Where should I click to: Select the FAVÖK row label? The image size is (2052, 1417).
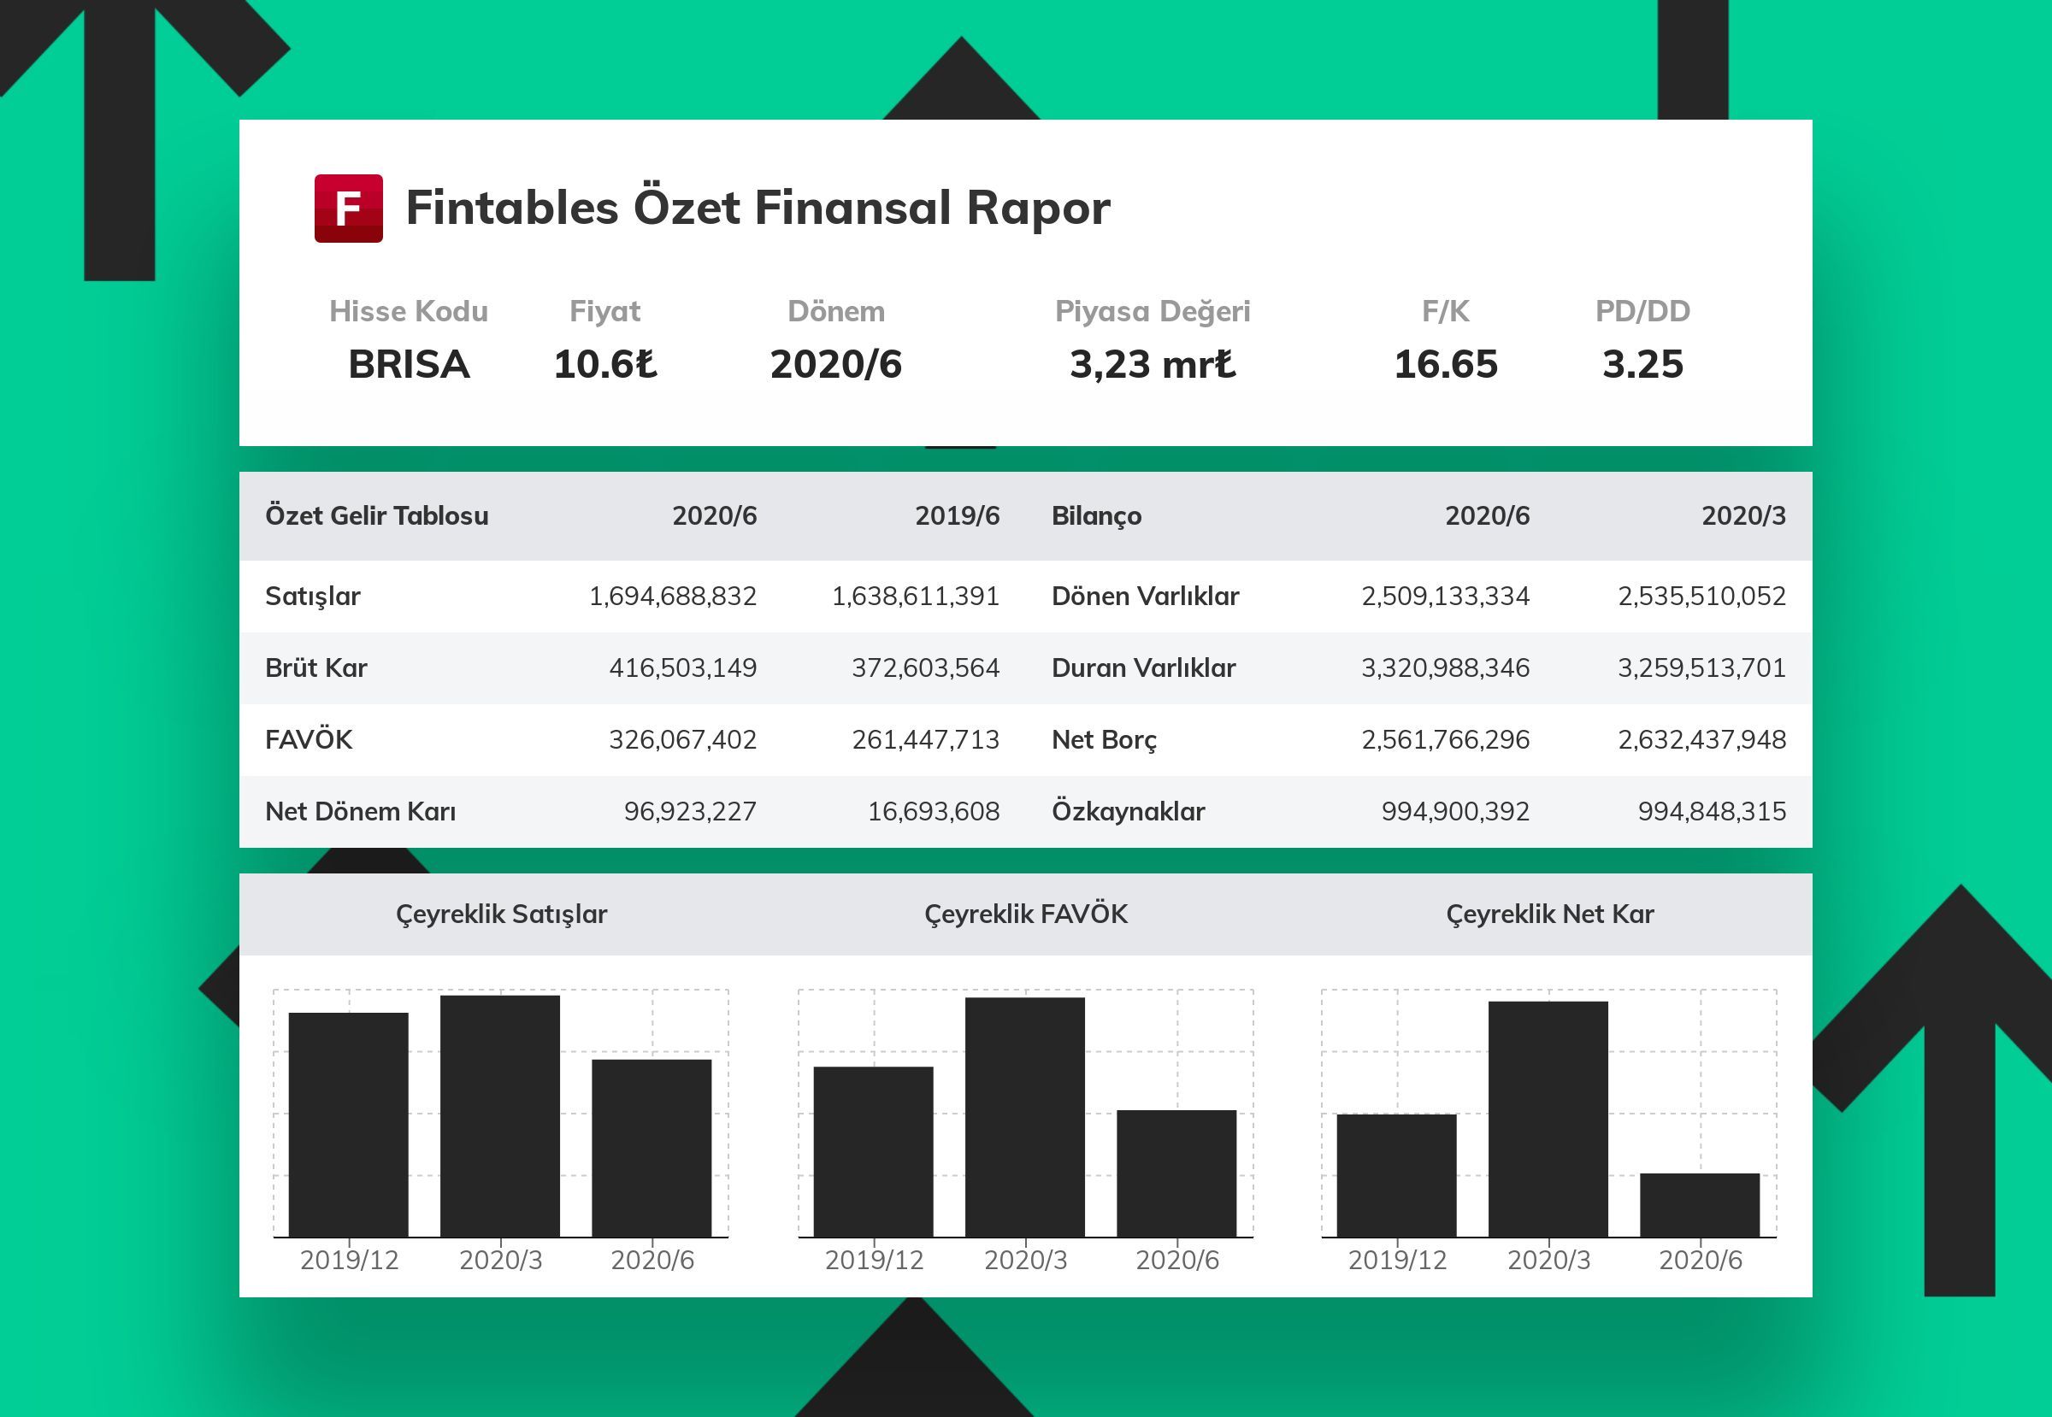coord(309,738)
